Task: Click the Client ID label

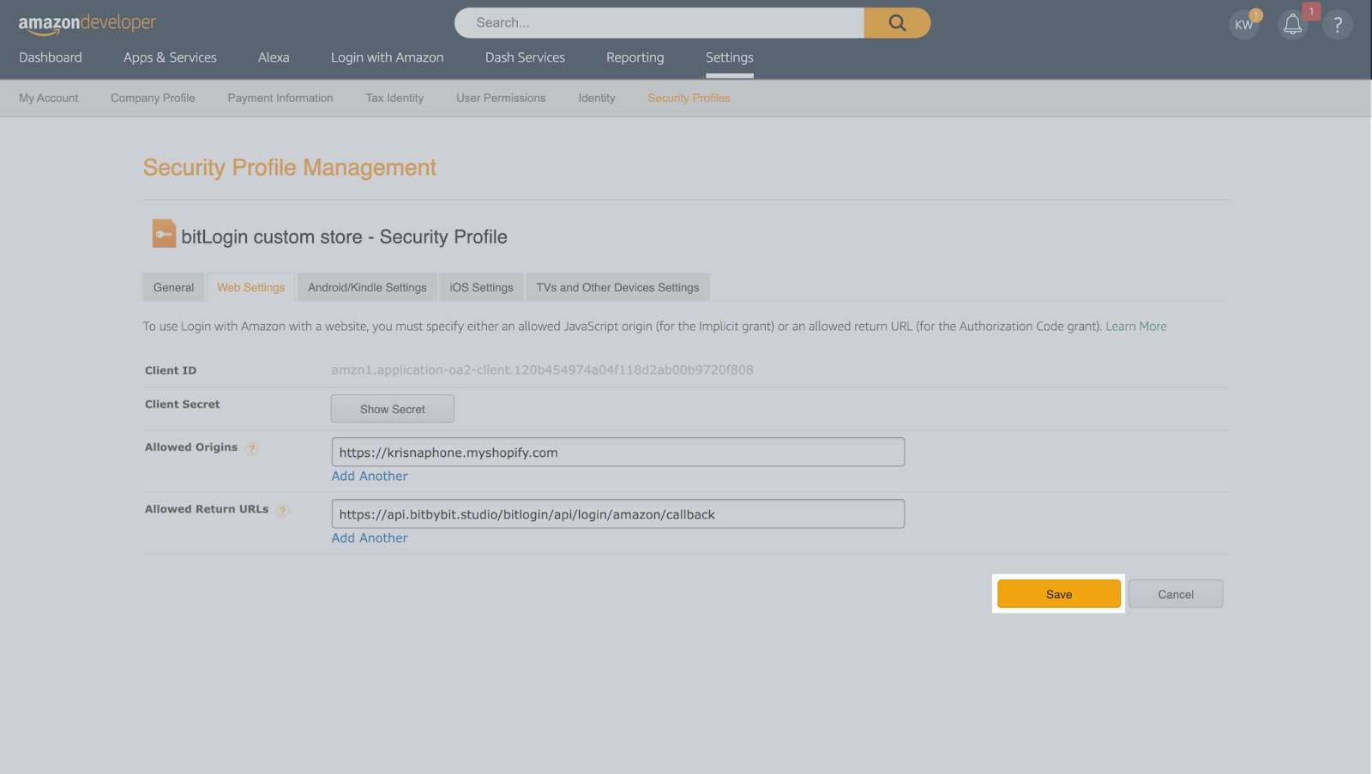Action: (171, 370)
